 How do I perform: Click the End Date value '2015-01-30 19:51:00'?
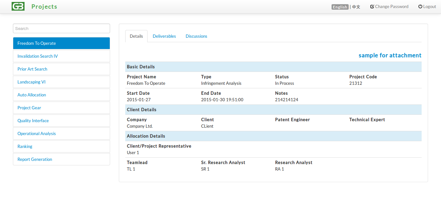tap(222, 100)
